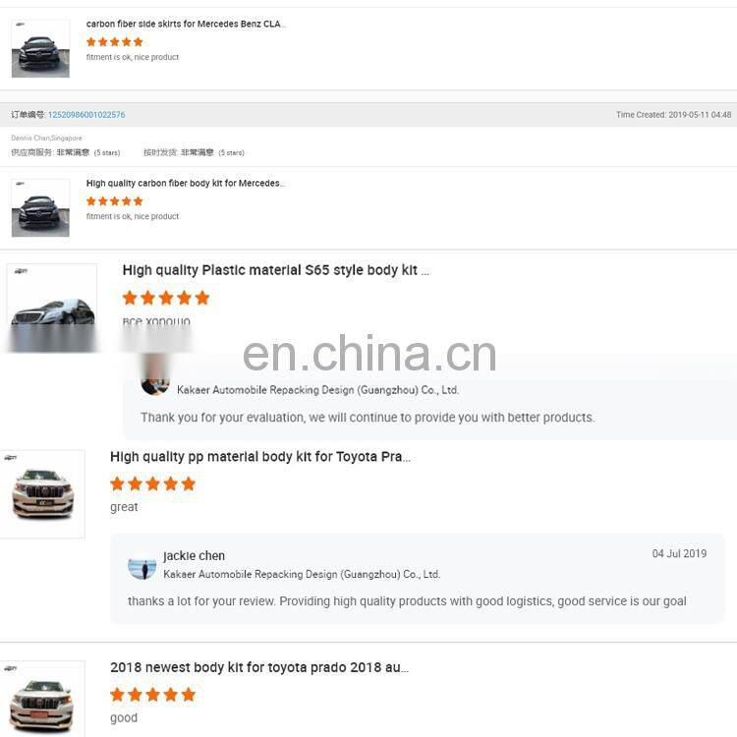The width and height of the screenshot is (737, 737).
Task: Click the S65 style sedan product thumbnail
Action: (52, 308)
